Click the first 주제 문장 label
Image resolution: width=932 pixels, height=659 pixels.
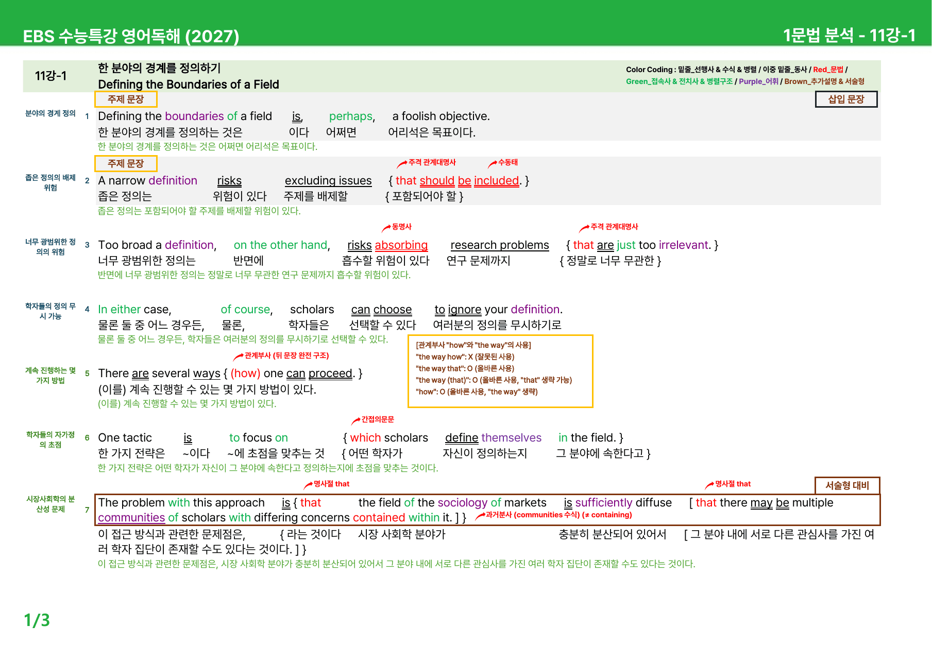click(126, 99)
